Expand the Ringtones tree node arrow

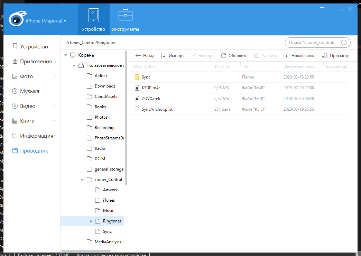point(91,221)
